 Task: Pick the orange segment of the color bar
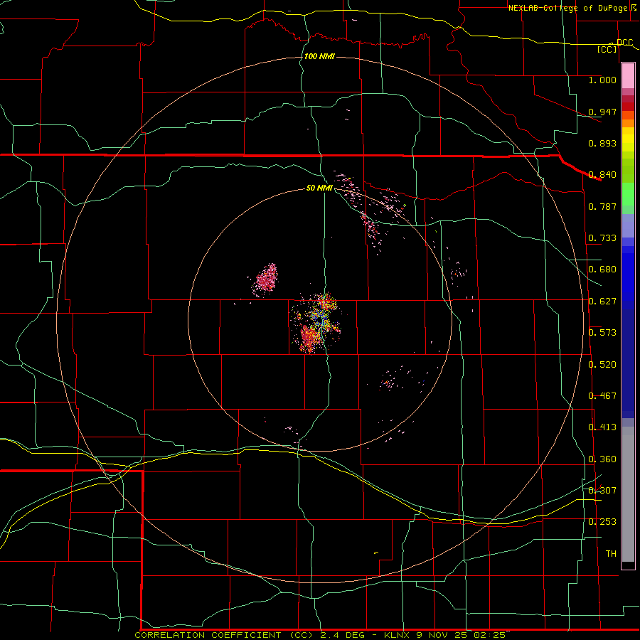pos(628,123)
